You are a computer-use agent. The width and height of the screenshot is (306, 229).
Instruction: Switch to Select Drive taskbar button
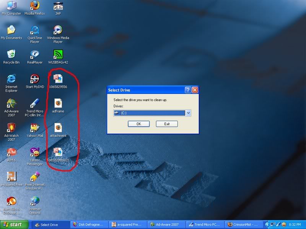pos(50,225)
